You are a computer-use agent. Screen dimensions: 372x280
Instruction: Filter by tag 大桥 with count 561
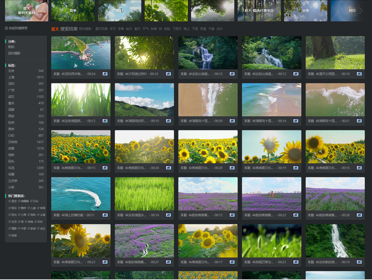(x=26, y=187)
